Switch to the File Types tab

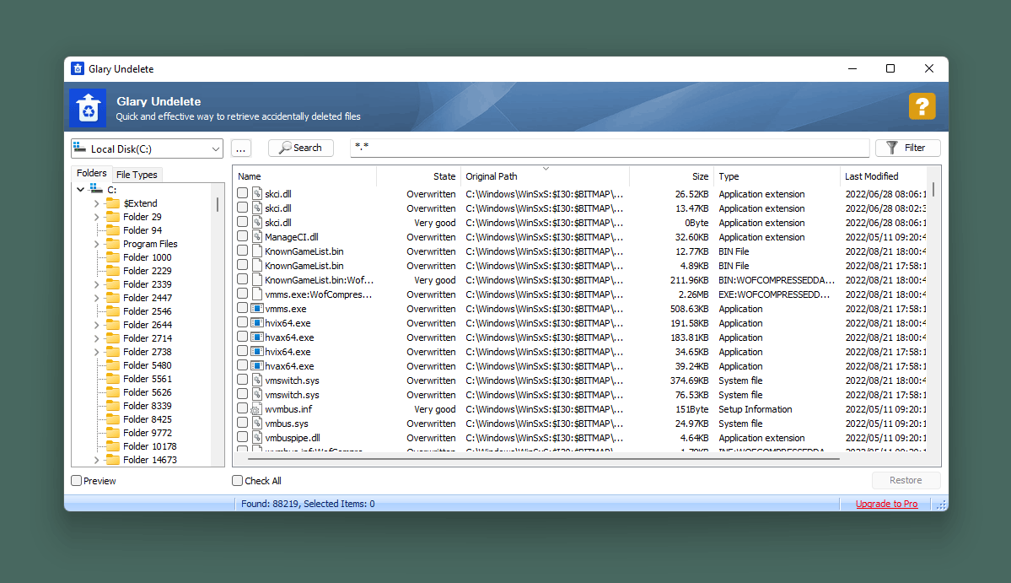(137, 175)
